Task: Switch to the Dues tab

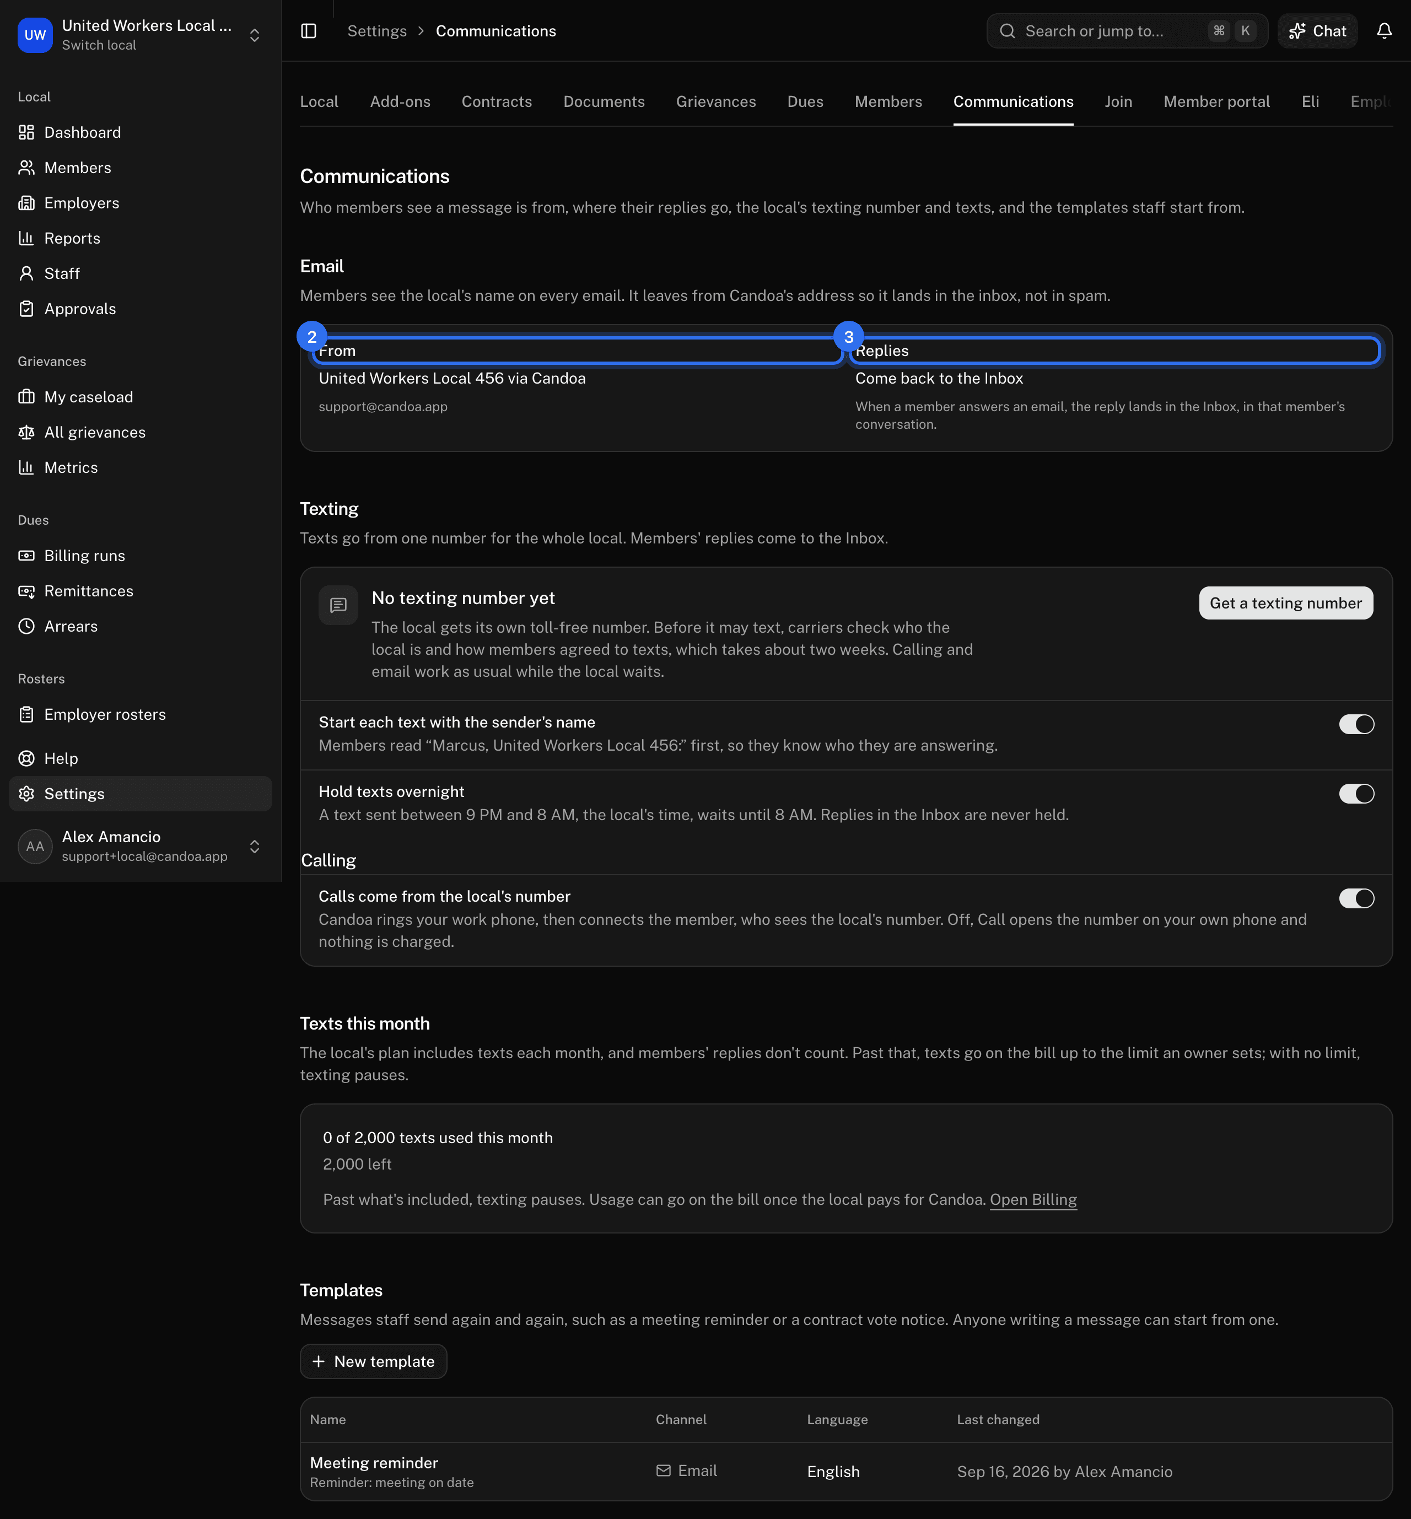Action: [805, 101]
